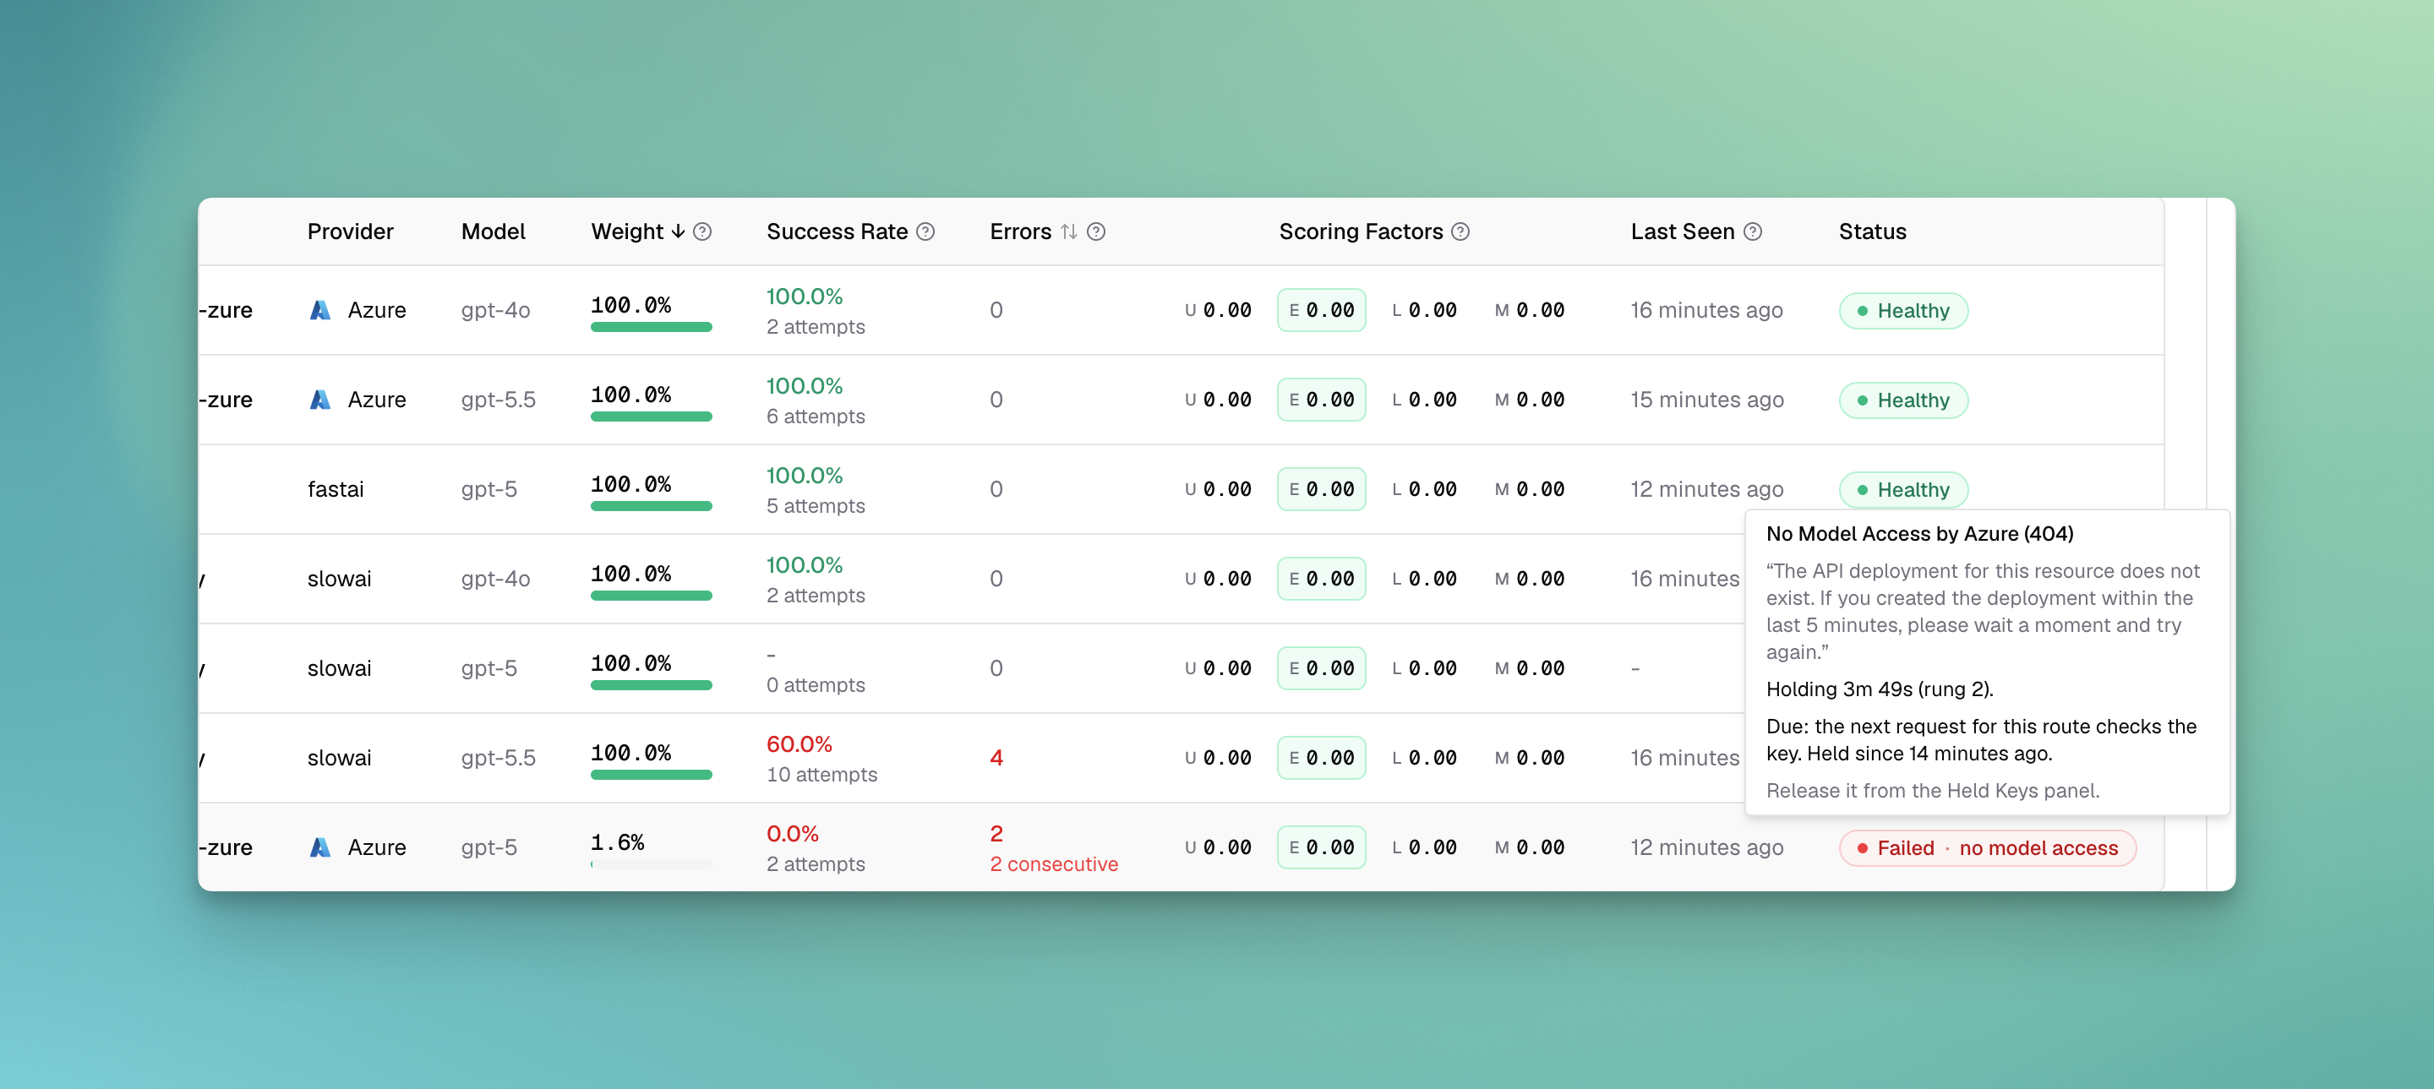This screenshot has height=1089, width=2434.
Task: Open the Success Rate help icon
Action: (926, 231)
